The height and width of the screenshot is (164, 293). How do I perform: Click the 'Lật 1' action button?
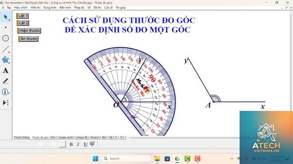click(x=22, y=16)
